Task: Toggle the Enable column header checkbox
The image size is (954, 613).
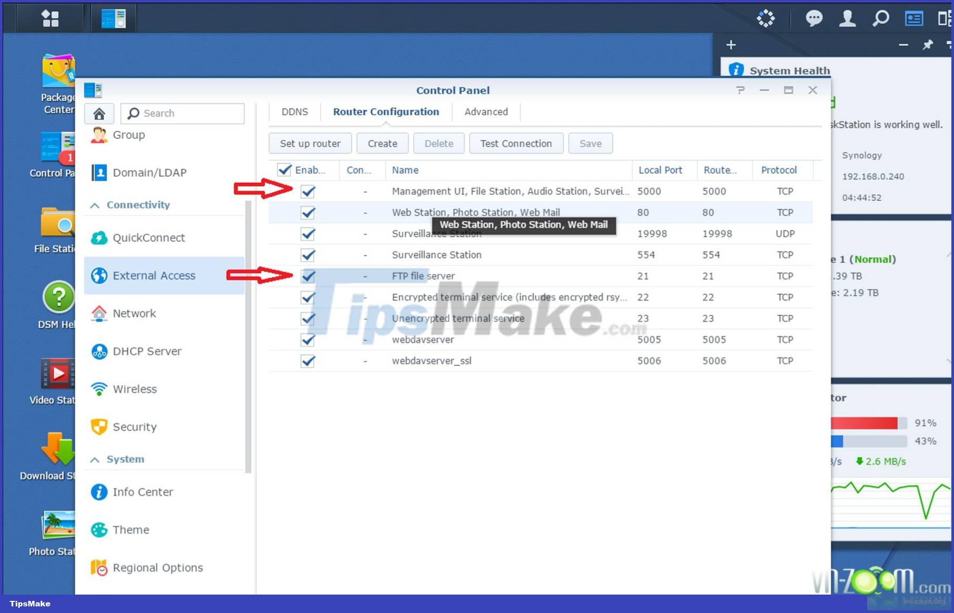Action: [284, 170]
